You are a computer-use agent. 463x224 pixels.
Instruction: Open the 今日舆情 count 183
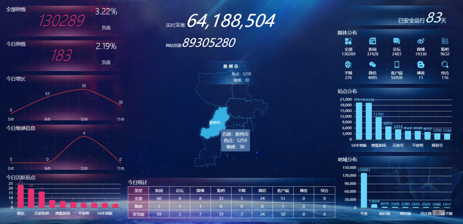[61, 56]
